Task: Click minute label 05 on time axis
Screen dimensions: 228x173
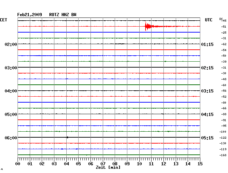Action: (x=78, y=164)
